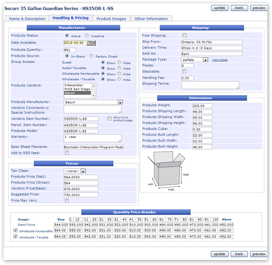Select the Handling & Pricing tab
272x265 pixels.
pos(70,18)
